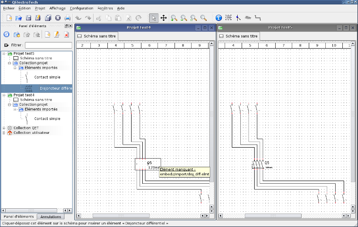
Task: Create new element in panel toolbar
Action: [x=47, y=34]
